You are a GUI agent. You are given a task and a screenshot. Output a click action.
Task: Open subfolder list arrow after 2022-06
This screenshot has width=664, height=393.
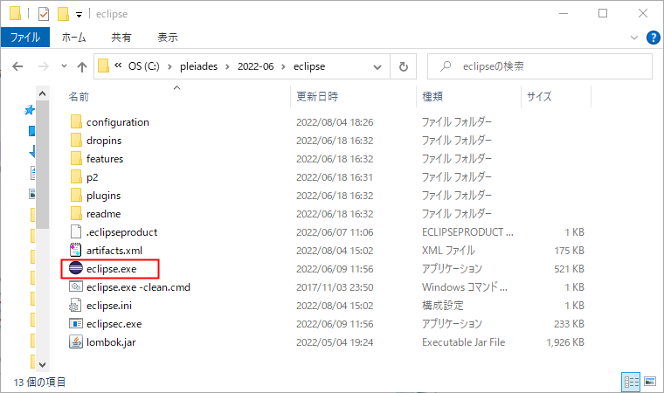tap(283, 67)
